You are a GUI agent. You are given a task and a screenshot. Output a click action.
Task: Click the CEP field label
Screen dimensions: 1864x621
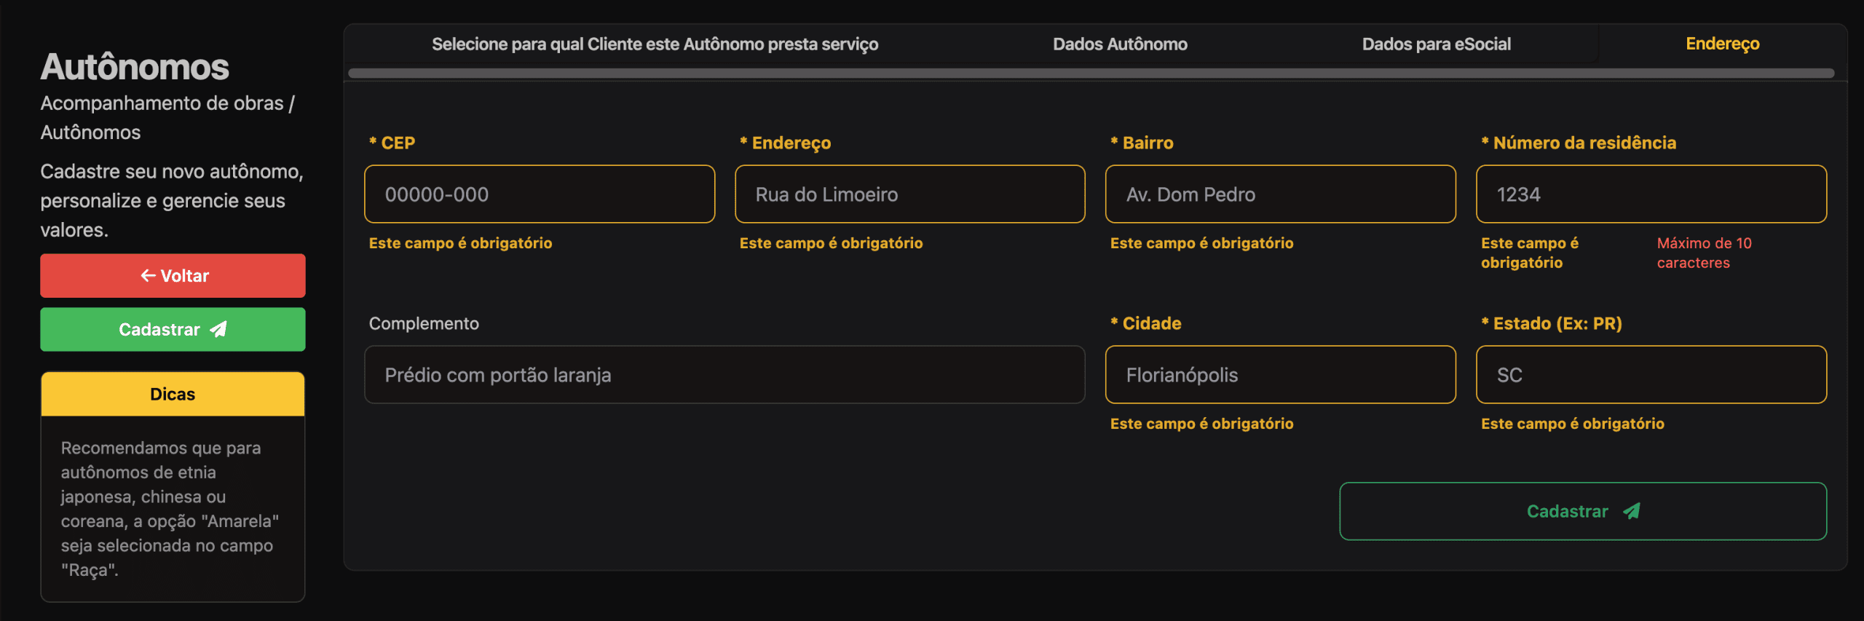point(398,143)
